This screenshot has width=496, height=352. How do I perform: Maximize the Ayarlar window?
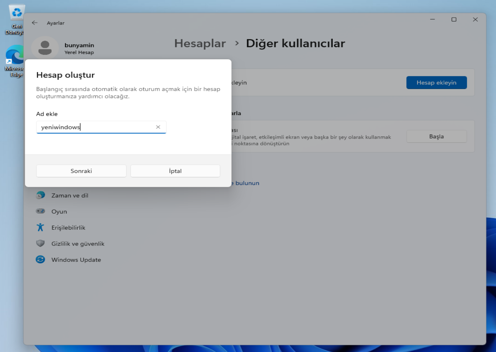(454, 20)
